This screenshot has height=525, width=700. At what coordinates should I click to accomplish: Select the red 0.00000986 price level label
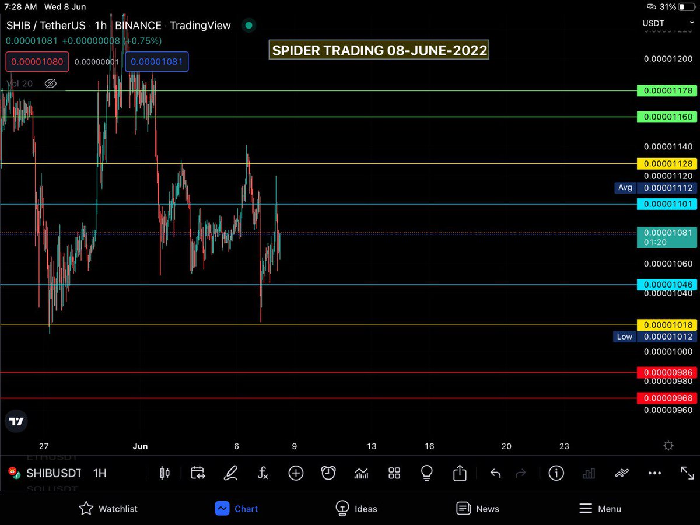click(x=667, y=372)
